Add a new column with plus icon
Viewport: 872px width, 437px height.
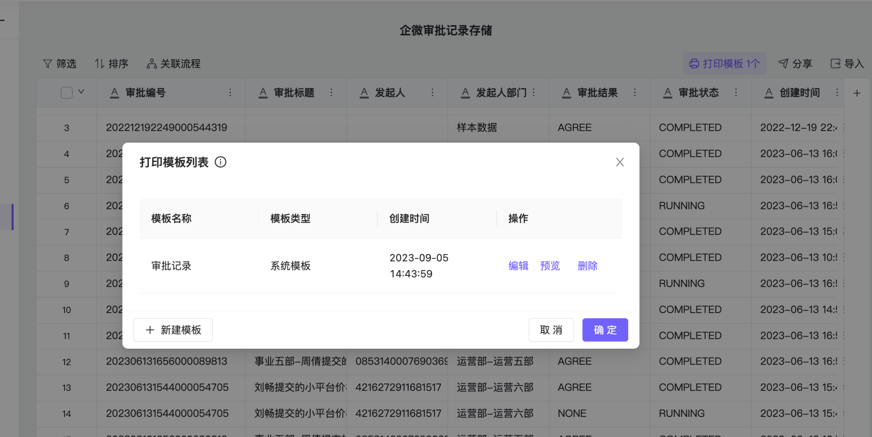[857, 93]
